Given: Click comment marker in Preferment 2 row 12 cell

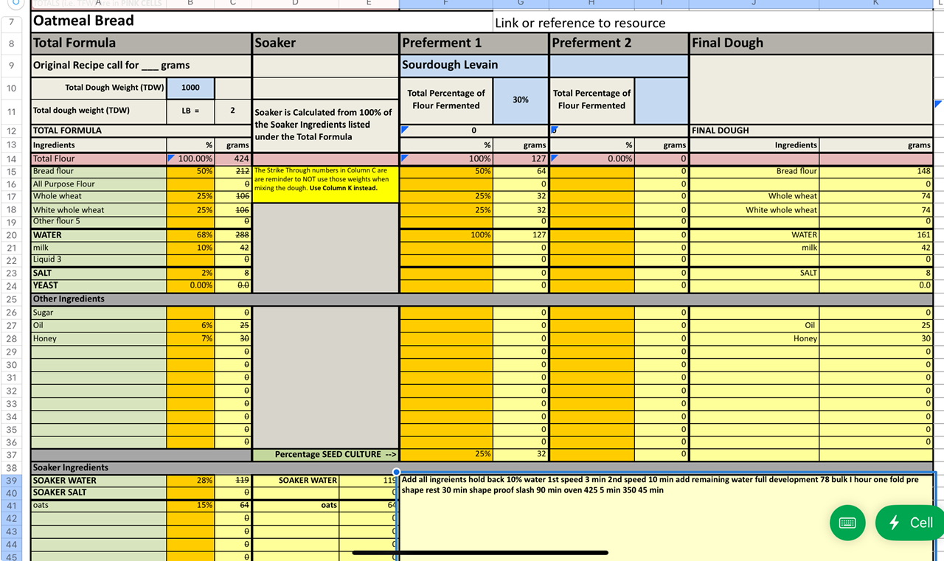Looking at the screenshot, I should pyautogui.click(x=555, y=129).
